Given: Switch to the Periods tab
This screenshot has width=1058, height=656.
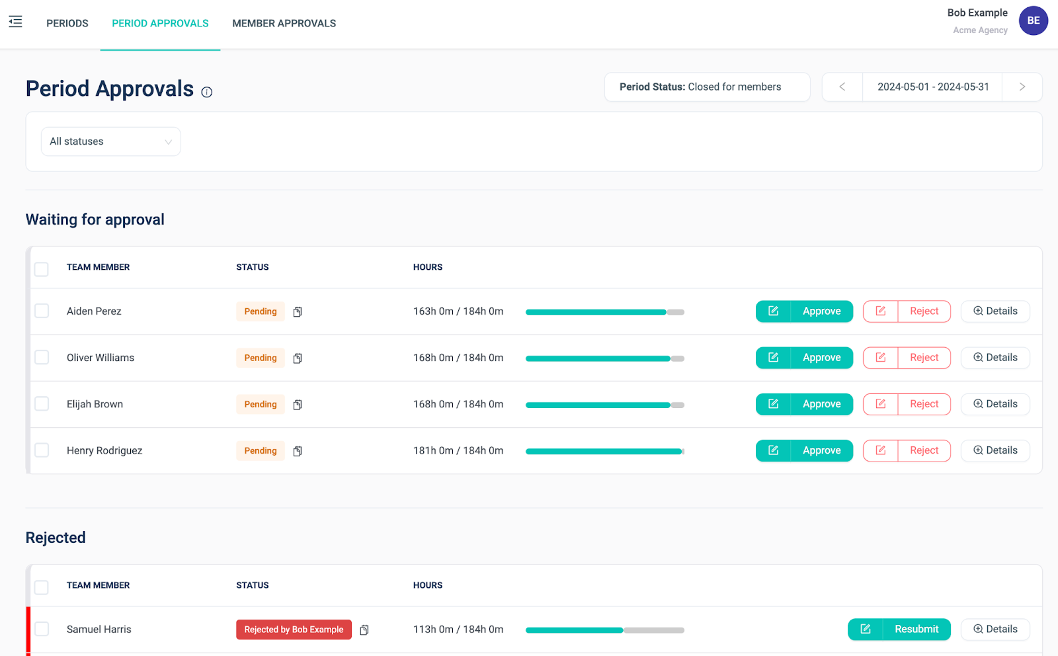Looking at the screenshot, I should (x=67, y=24).
